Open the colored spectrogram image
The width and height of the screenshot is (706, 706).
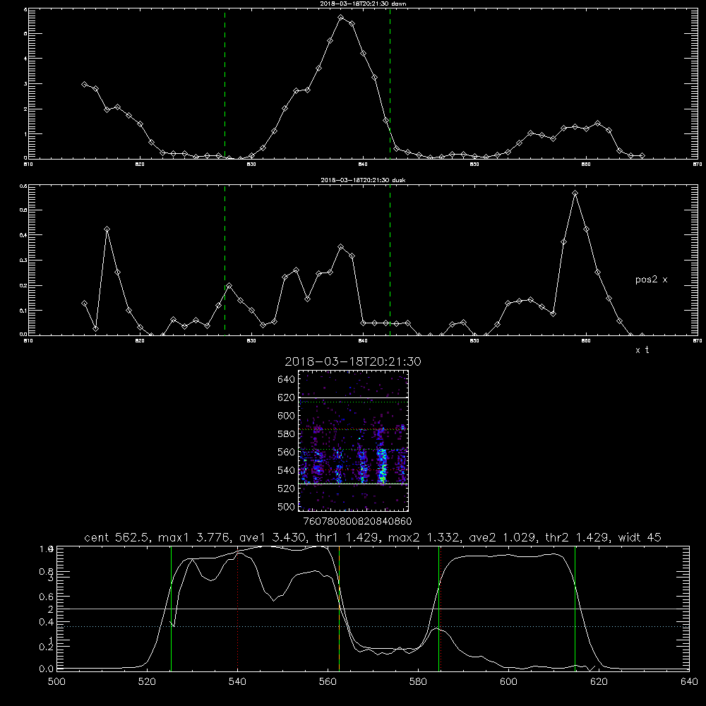point(354,441)
